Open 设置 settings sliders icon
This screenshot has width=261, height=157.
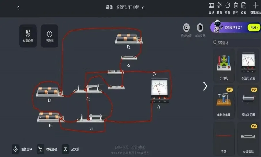coord(219,5)
